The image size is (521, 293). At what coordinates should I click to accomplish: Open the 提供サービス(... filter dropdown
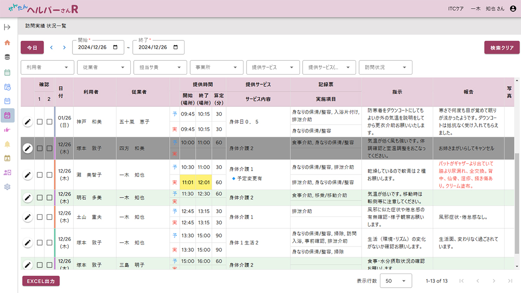(329, 67)
